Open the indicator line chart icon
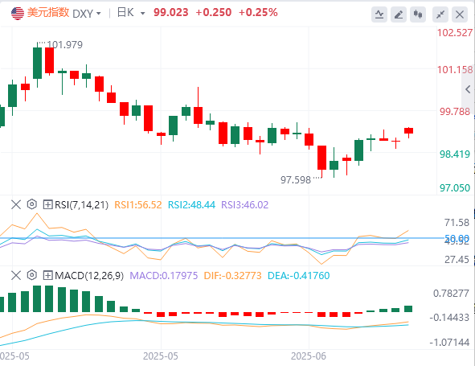Screen dimensions: 475x366 tap(379, 14)
